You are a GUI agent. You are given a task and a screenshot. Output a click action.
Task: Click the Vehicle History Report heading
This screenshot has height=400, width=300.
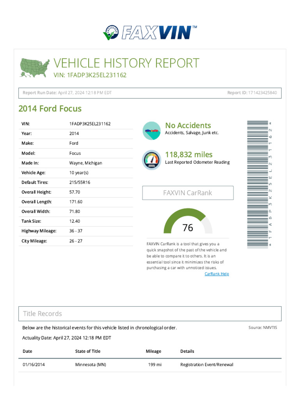[126, 63]
